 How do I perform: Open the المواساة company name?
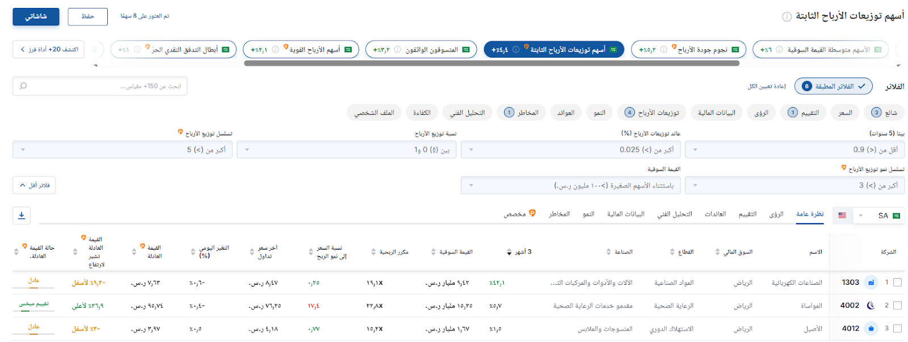click(x=812, y=306)
